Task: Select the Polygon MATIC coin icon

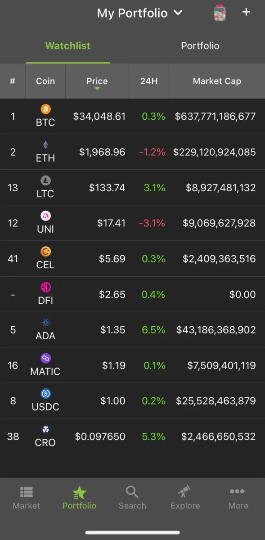Action: 45,358
